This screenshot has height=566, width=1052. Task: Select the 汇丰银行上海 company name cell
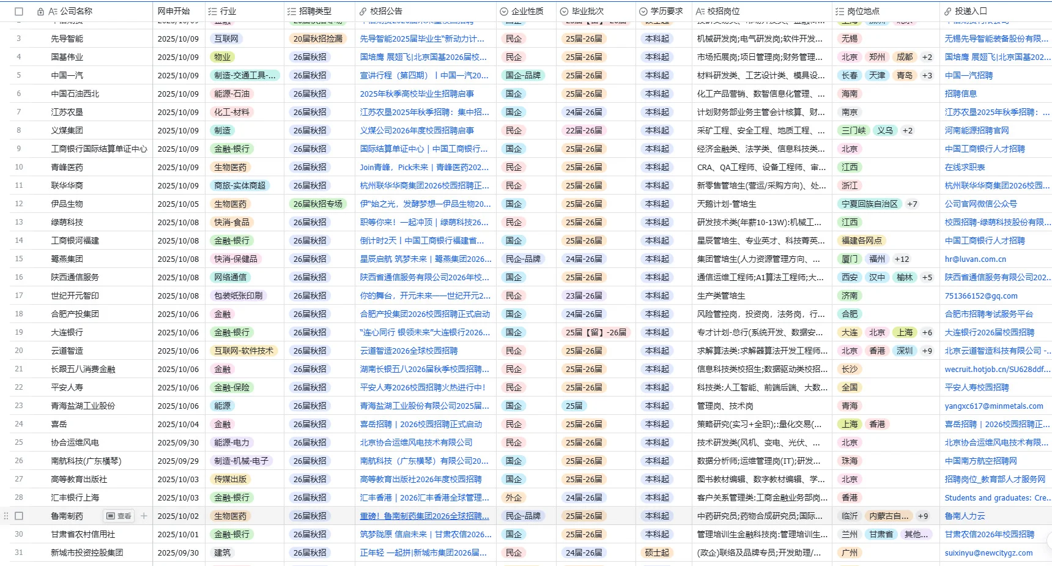[91, 497]
